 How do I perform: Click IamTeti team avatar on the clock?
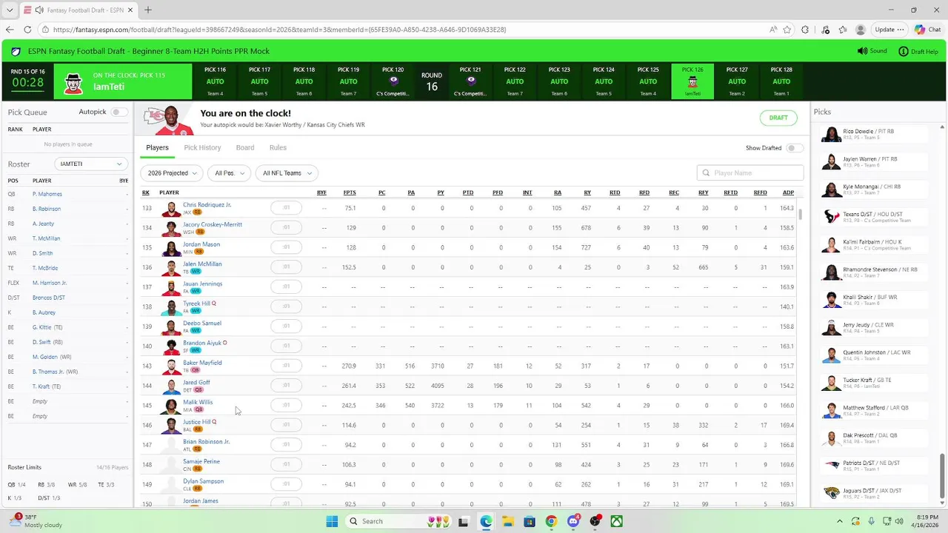click(x=73, y=81)
